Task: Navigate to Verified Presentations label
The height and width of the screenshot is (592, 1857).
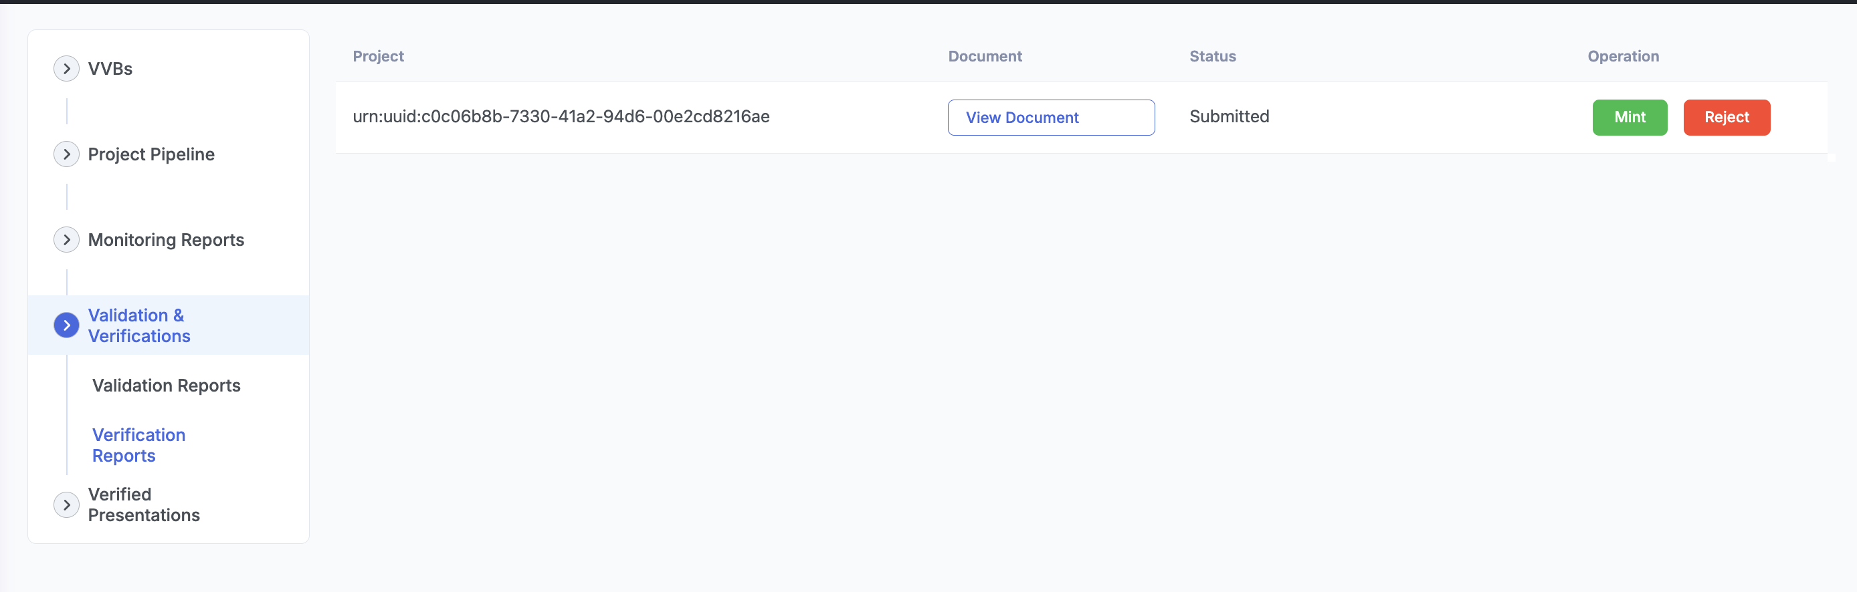Action: (143, 505)
